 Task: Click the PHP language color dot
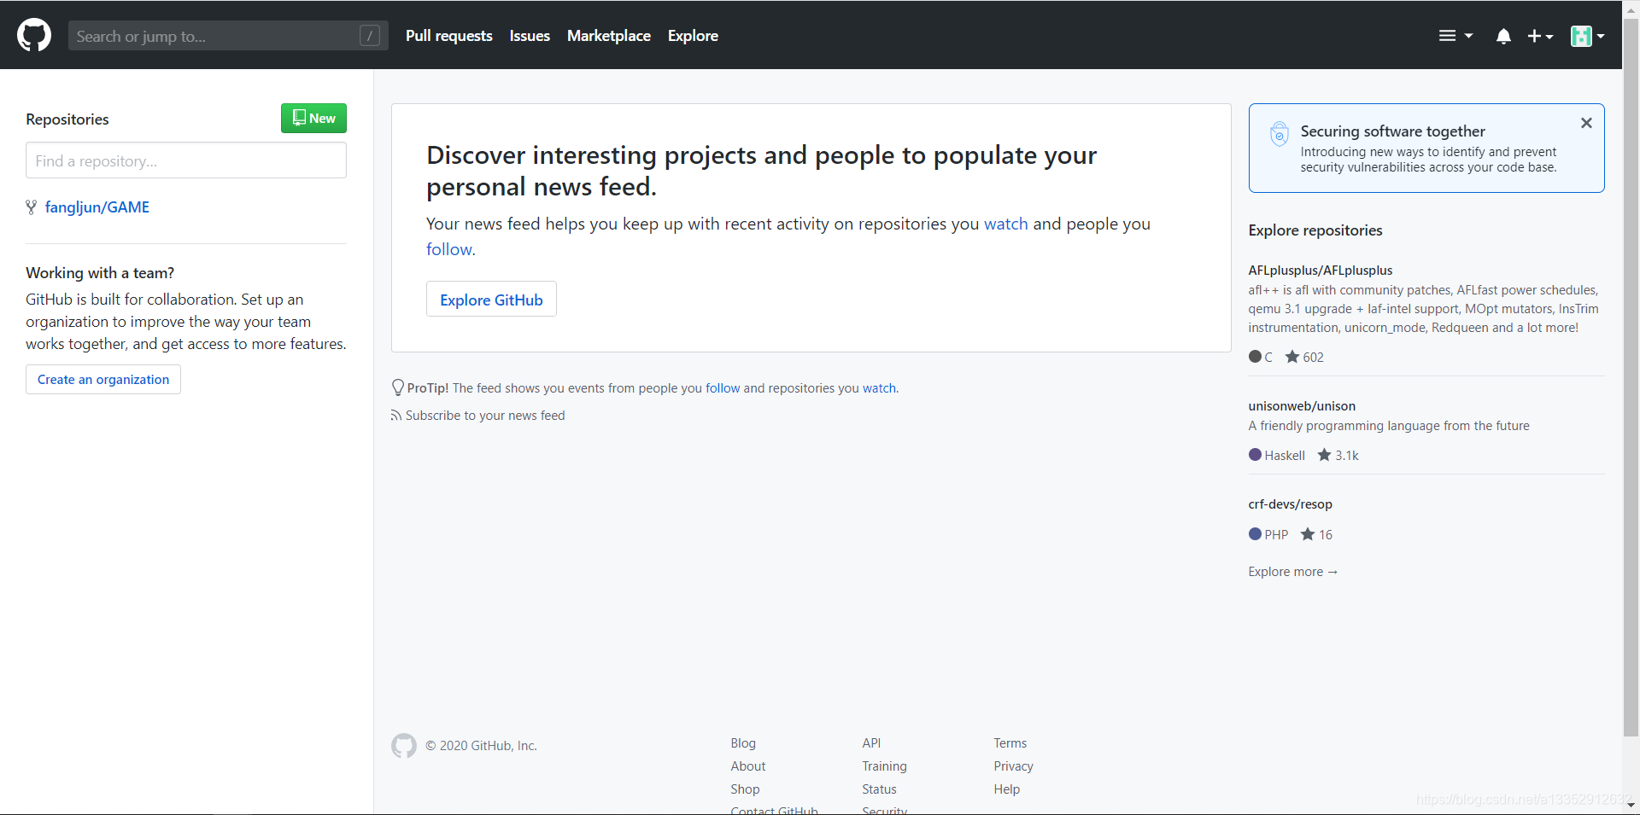(x=1255, y=534)
